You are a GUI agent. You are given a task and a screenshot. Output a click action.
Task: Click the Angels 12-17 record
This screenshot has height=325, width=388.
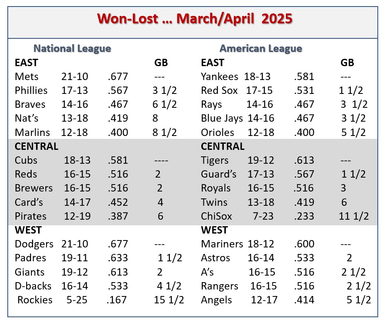[264, 300]
